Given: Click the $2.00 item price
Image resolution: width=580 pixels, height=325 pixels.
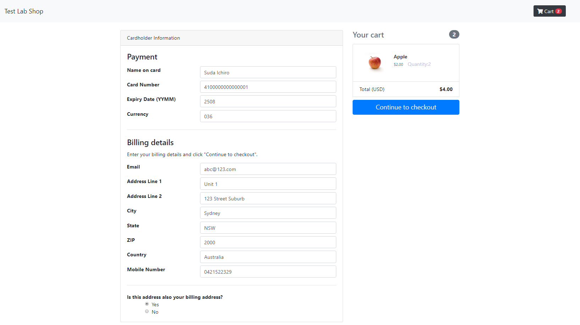Looking at the screenshot, I should (x=398, y=64).
